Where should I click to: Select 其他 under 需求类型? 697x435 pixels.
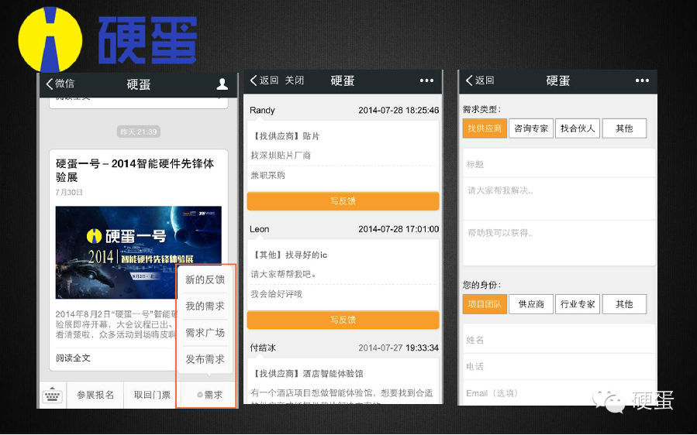[624, 128]
